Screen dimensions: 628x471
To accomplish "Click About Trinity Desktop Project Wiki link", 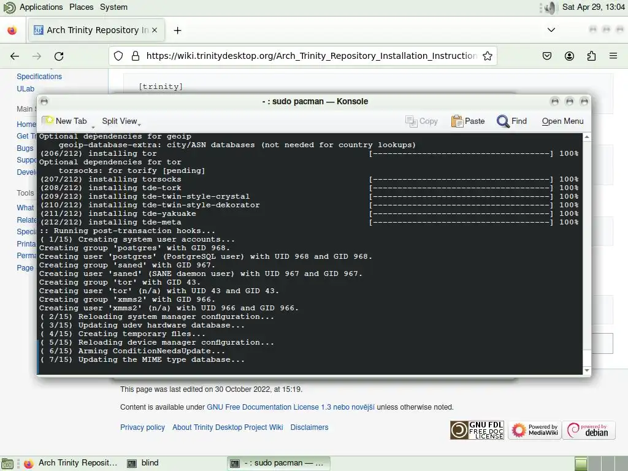I will pyautogui.click(x=228, y=427).
